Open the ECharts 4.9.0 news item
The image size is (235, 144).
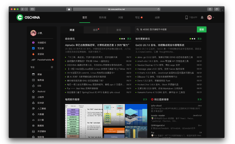[x=166, y=73]
